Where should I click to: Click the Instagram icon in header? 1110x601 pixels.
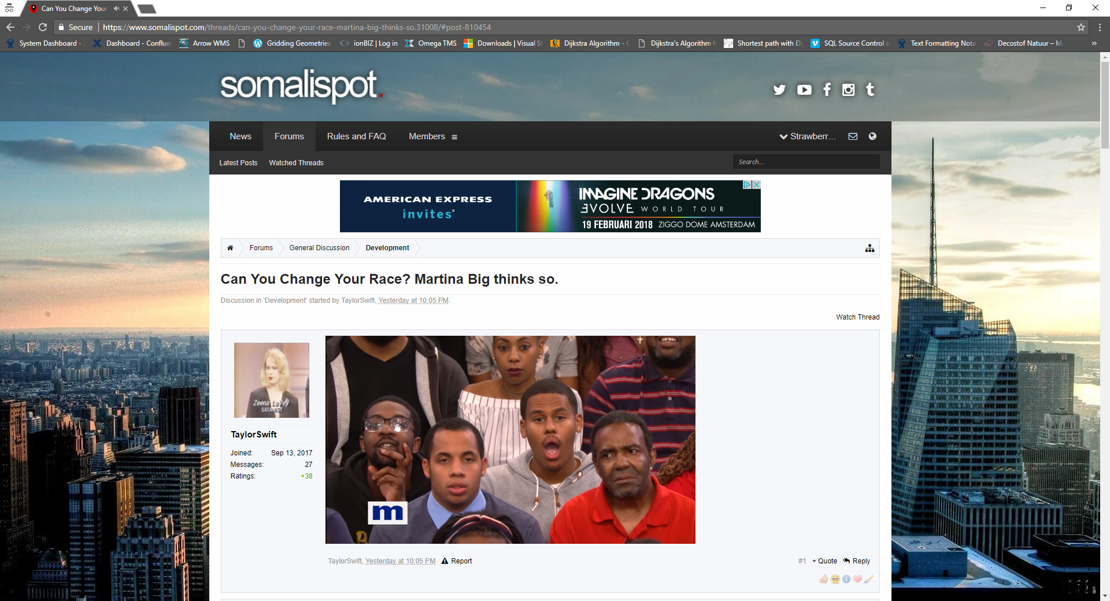[x=848, y=90]
